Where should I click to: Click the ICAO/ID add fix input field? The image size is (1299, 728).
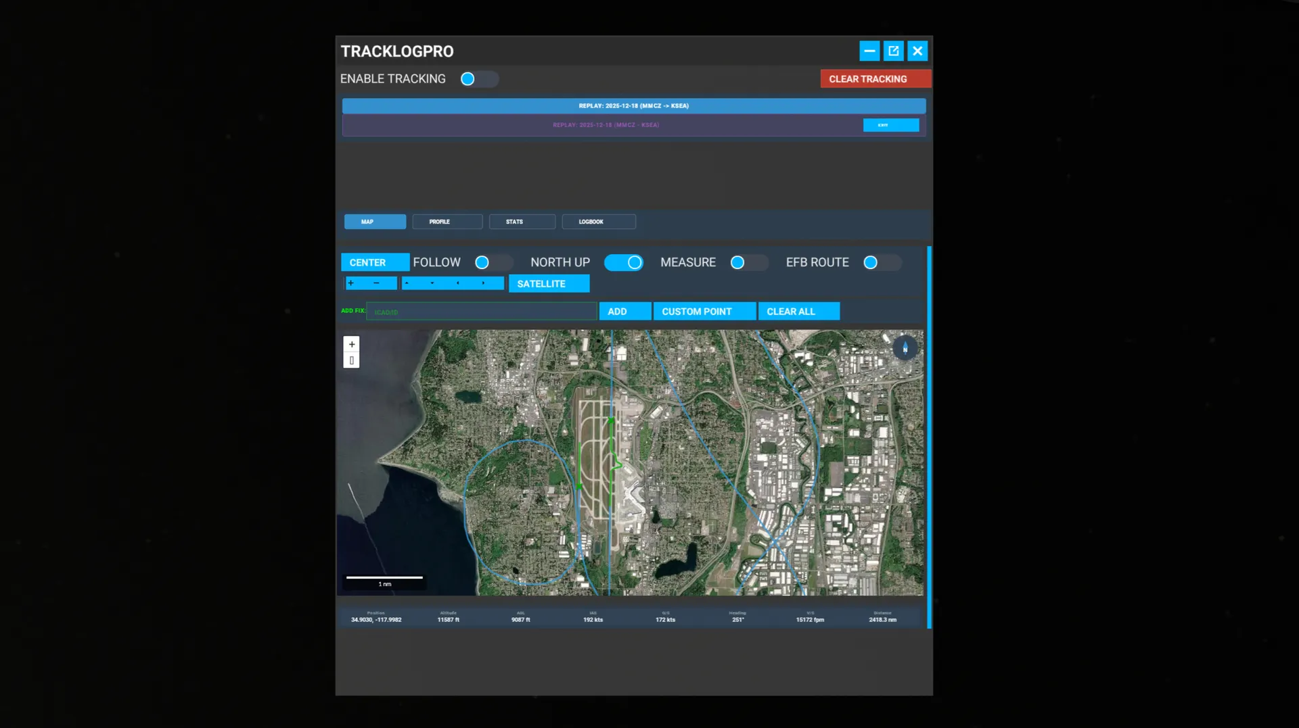pyautogui.click(x=482, y=312)
